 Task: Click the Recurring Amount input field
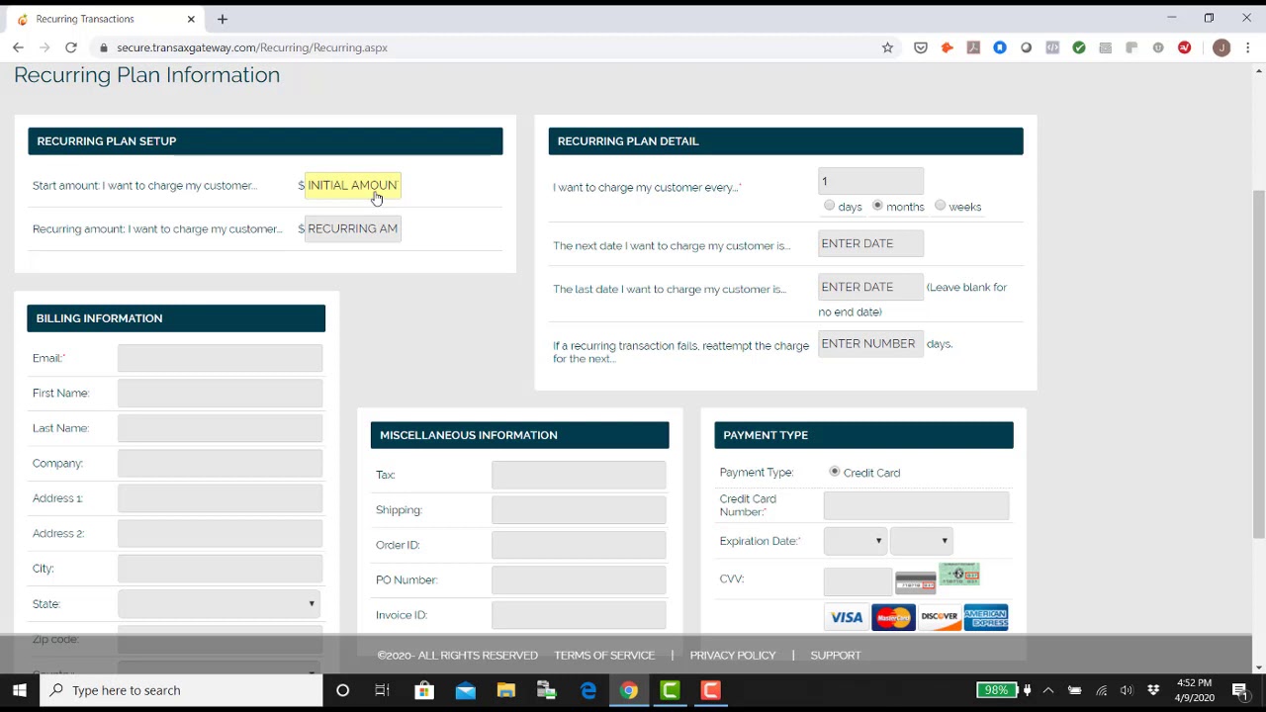(x=352, y=228)
